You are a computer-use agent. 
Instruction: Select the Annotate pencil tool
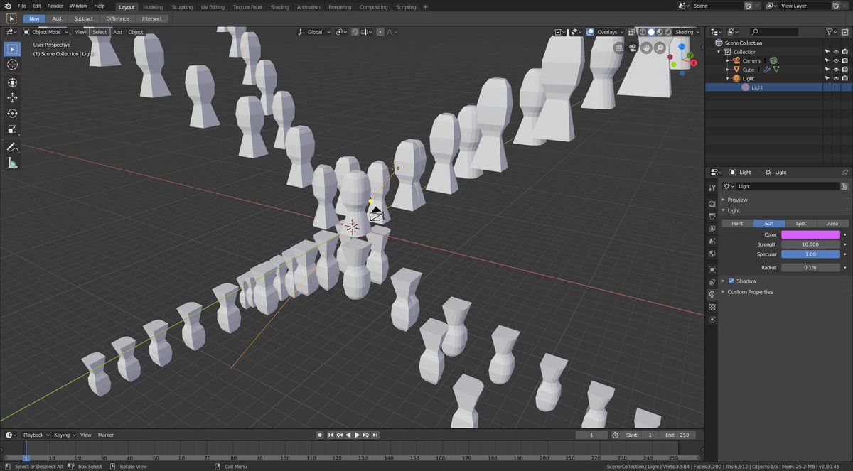tap(12, 147)
